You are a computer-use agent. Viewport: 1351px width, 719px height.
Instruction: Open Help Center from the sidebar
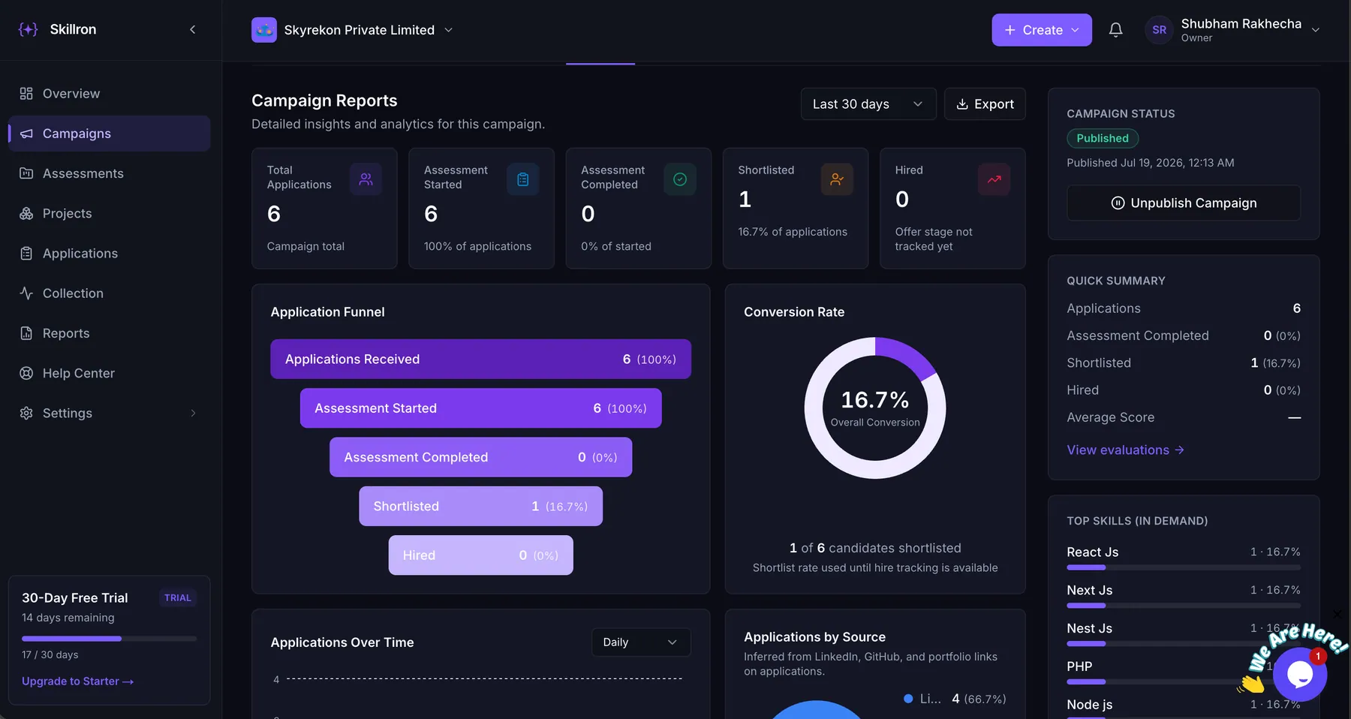110,373
